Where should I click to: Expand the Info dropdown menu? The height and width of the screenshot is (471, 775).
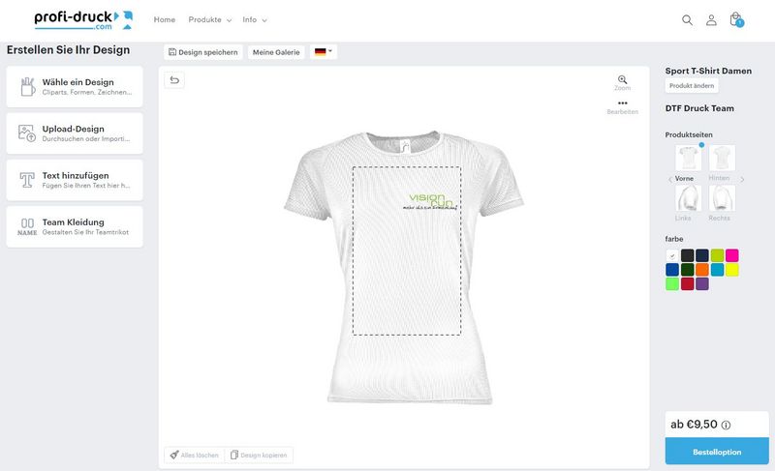254,19
